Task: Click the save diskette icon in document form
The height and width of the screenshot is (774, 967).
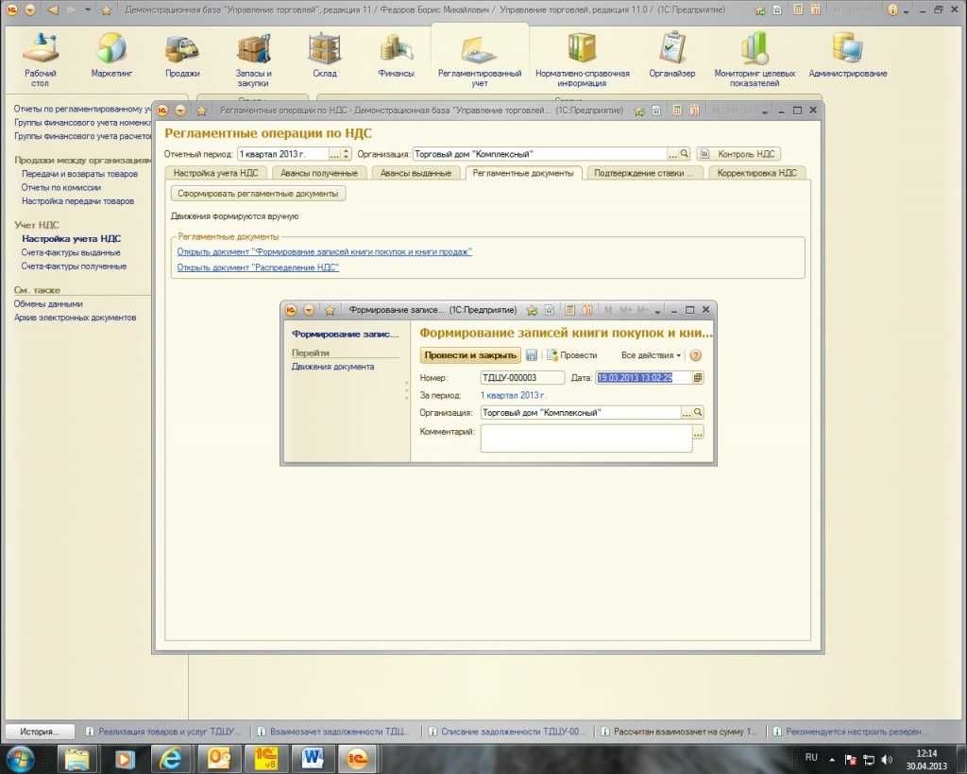Action: coord(532,355)
